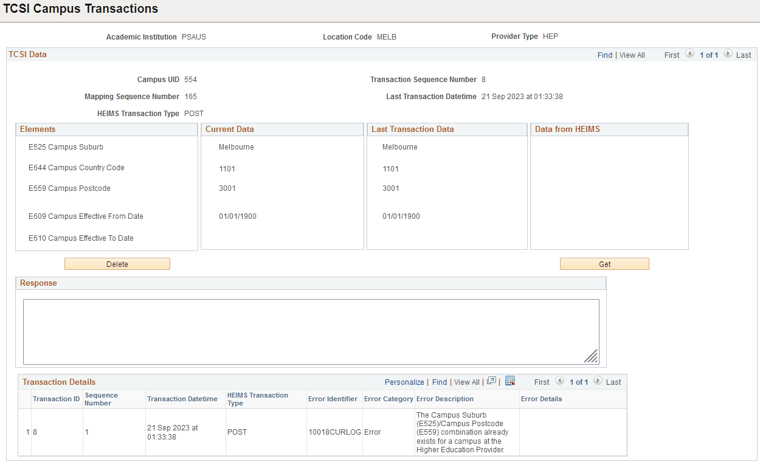The image size is (760, 462).
Task: Click the Response box resize handle
Action: 591,356
